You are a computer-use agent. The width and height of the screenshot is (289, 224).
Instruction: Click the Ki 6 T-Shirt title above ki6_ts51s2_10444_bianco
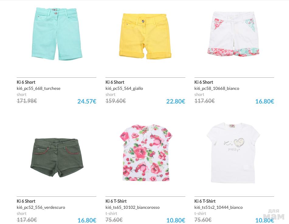pos(205,201)
